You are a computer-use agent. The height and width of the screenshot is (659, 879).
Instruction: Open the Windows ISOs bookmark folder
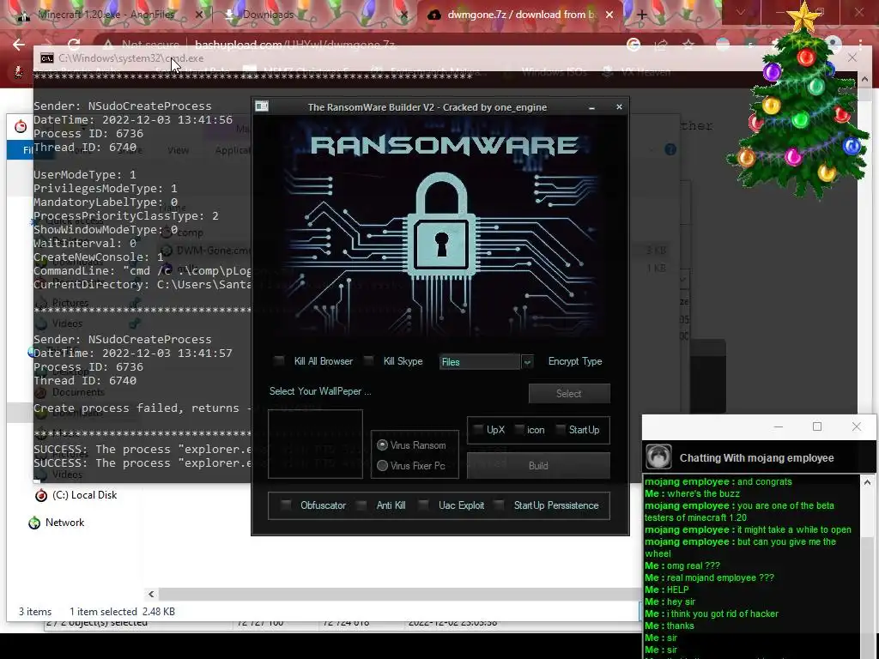coord(545,72)
